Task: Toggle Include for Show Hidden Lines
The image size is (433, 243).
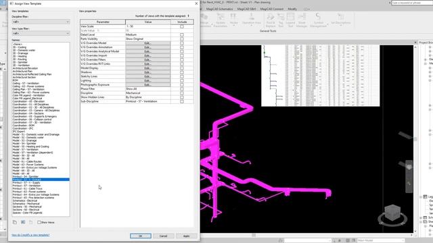Action: pos(182,97)
